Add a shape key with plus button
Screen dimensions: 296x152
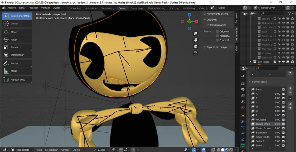pos(290,88)
